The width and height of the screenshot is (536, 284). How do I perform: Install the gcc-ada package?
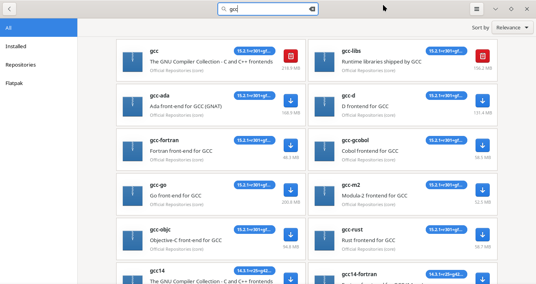pyautogui.click(x=291, y=101)
